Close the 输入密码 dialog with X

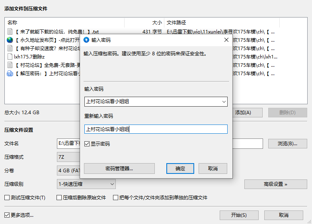pos(226,40)
